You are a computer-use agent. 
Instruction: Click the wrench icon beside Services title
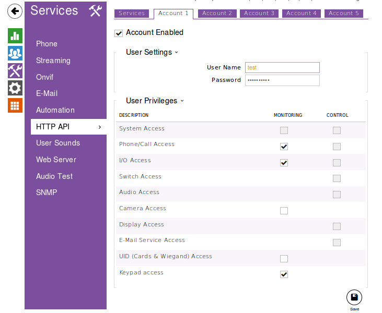(x=95, y=10)
